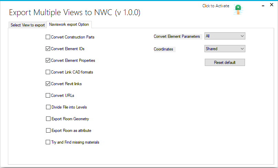Enable Try and Find missing materials

(x=48, y=142)
